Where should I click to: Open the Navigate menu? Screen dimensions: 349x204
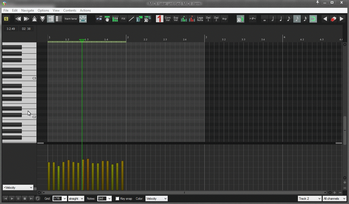tap(27, 10)
